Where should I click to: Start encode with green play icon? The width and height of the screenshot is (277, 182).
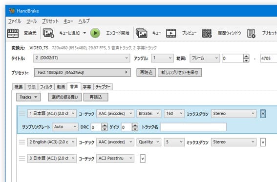click(x=95, y=33)
